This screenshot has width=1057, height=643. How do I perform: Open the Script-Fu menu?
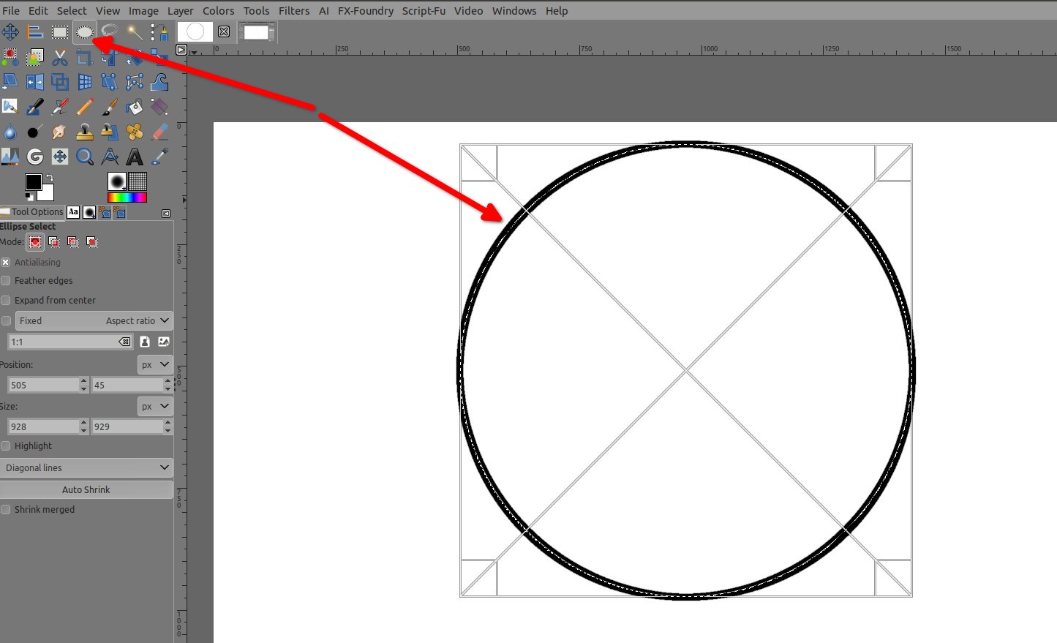coord(424,11)
